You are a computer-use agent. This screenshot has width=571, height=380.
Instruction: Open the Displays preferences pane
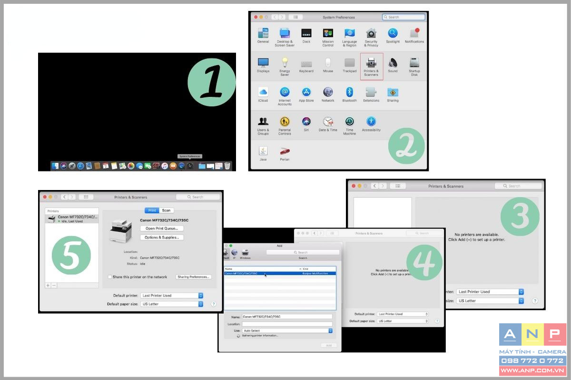(263, 66)
